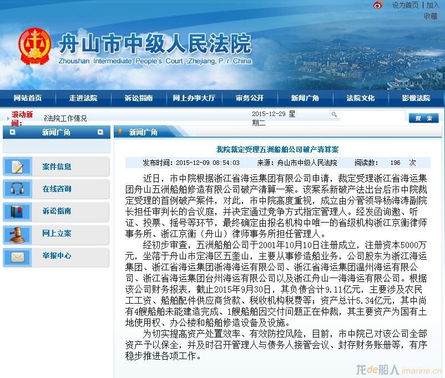Select the headphones icon for 在线咨询

[18, 190]
